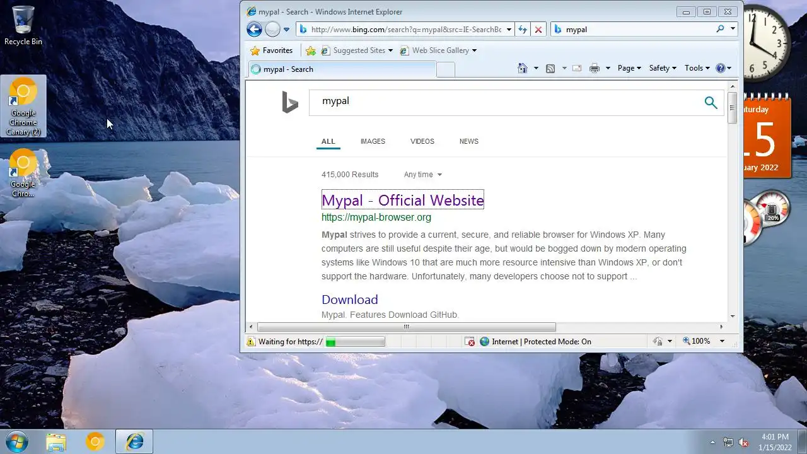Open the 'Any time' filter dropdown

(422, 175)
